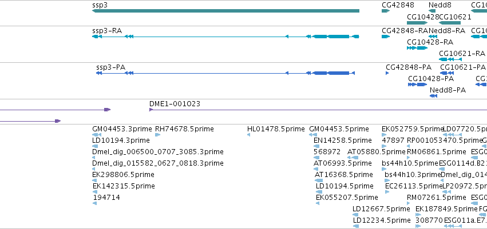Viewport: 487px width, 229px height.
Task: Open EST LD10194.3prime
Action: pos(121,140)
